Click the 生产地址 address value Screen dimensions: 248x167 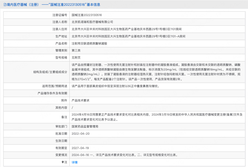[129, 36]
